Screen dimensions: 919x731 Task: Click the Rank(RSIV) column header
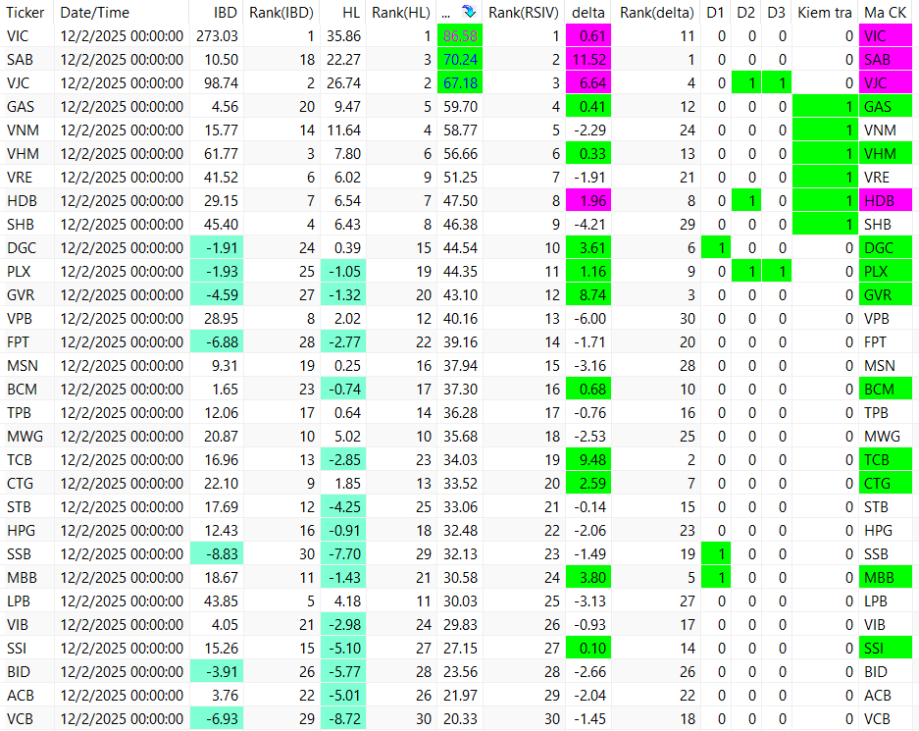524,13
